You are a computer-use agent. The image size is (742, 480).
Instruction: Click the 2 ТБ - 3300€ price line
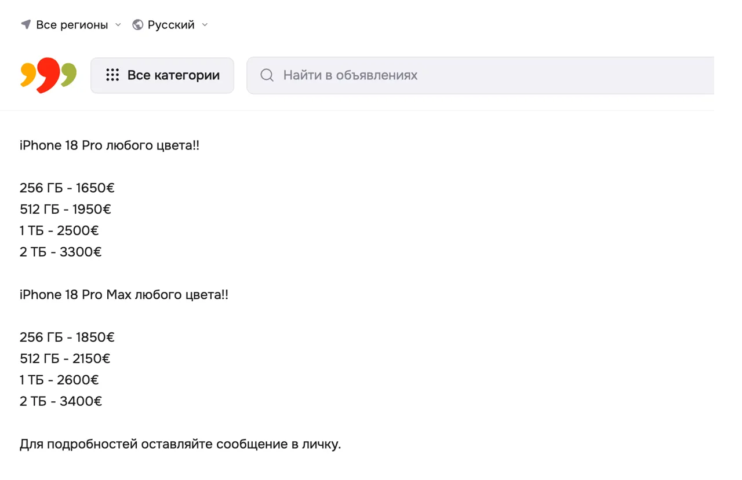[x=61, y=252]
